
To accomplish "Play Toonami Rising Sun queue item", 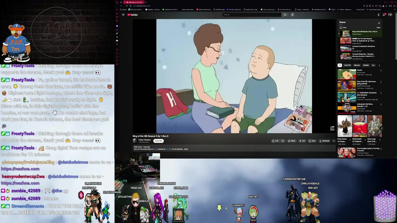I will tap(360, 56).
